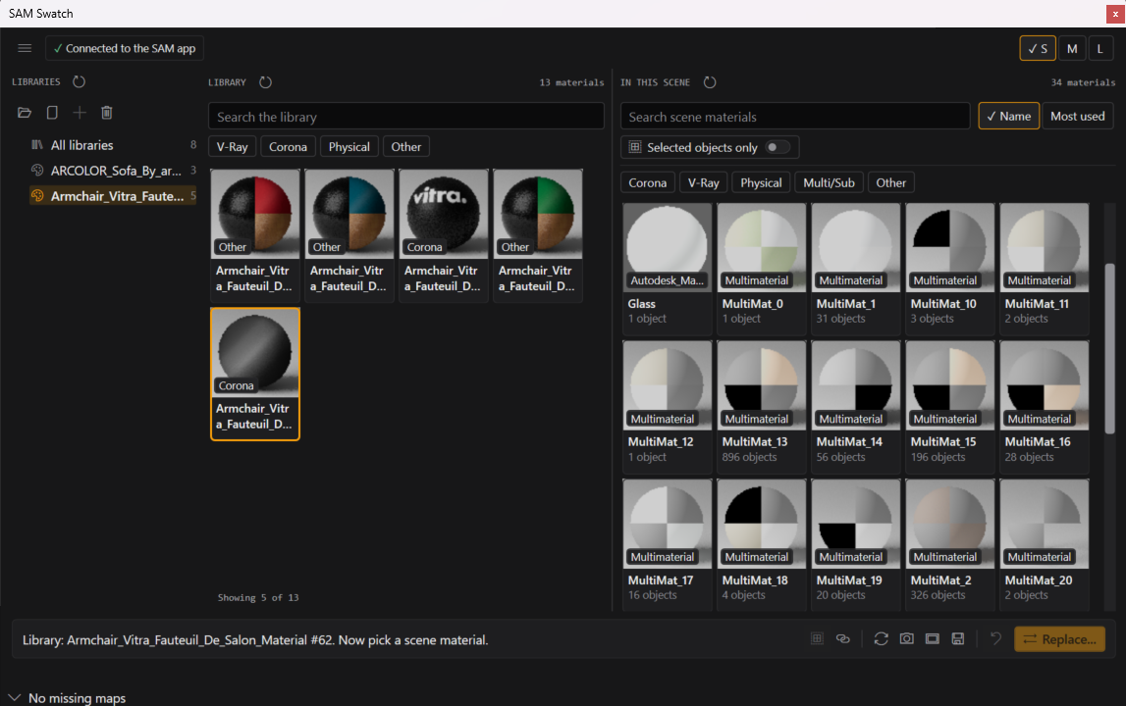1126x706 pixels.
Task: Pick the MultiMat_10 scene material
Action: point(950,269)
